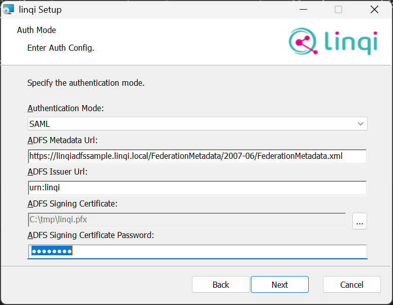Cancel the linqi setup
The height and width of the screenshot is (305, 393).
[x=352, y=285]
